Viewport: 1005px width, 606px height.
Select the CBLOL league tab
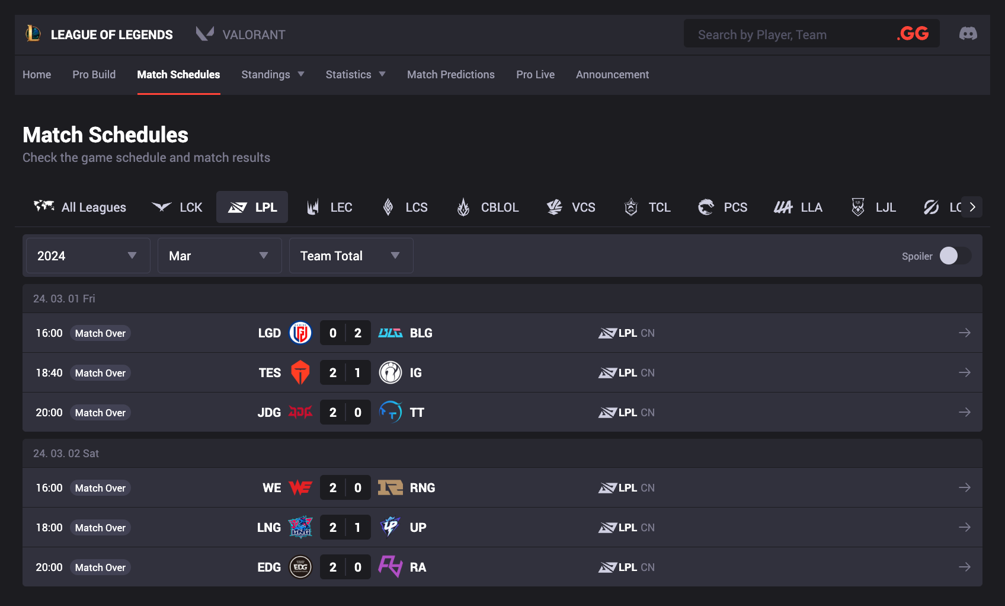point(488,207)
